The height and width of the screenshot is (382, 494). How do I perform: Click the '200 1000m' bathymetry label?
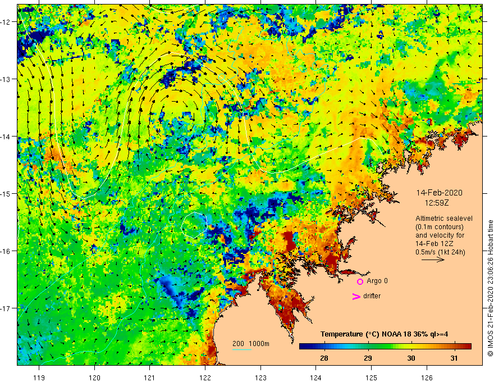click(251, 344)
